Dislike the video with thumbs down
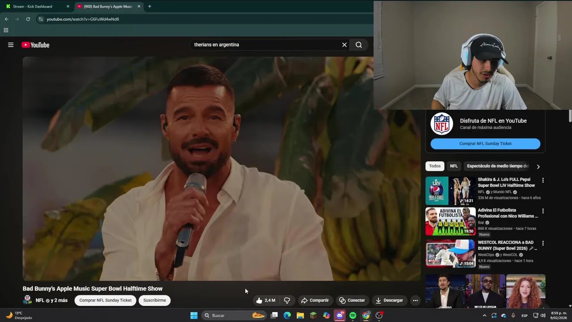The width and height of the screenshot is (572, 322). point(287,300)
